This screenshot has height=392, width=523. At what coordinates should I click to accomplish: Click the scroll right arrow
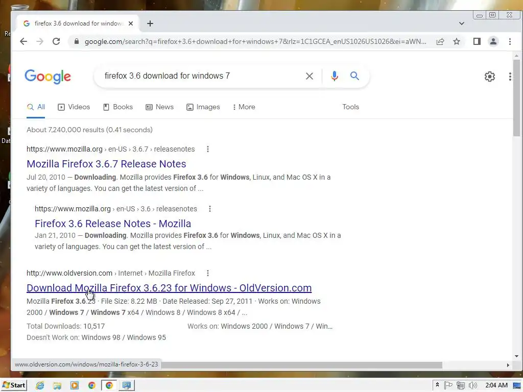[x=508, y=365]
